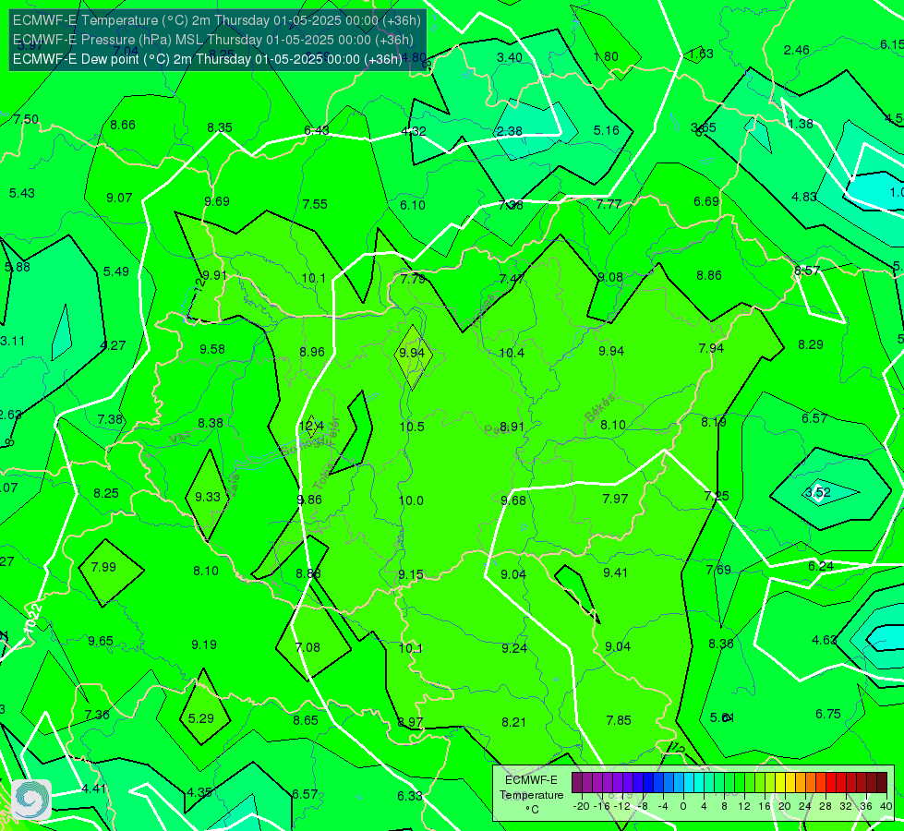Click the 8.86 temperature value
The height and width of the screenshot is (831, 904).
pyautogui.click(x=709, y=276)
